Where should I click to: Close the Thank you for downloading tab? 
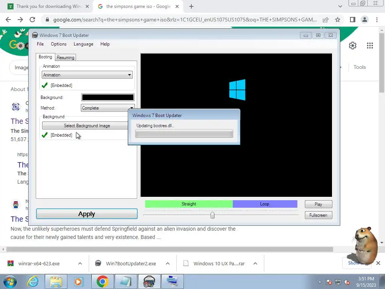(x=87, y=7)
